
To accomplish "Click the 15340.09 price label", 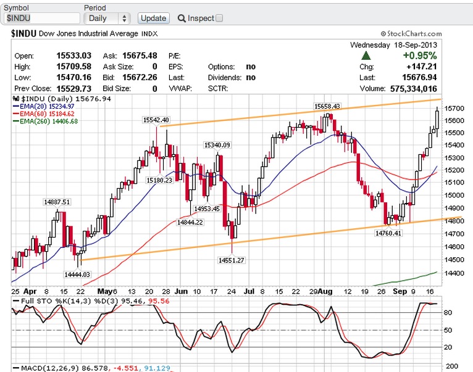I will pos(217,145).
